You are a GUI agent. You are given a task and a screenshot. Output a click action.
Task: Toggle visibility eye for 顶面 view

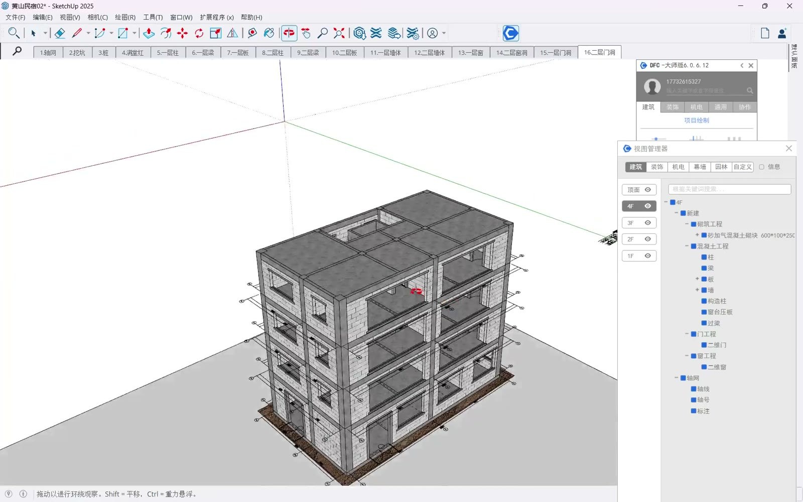click(x=648, y=190)
